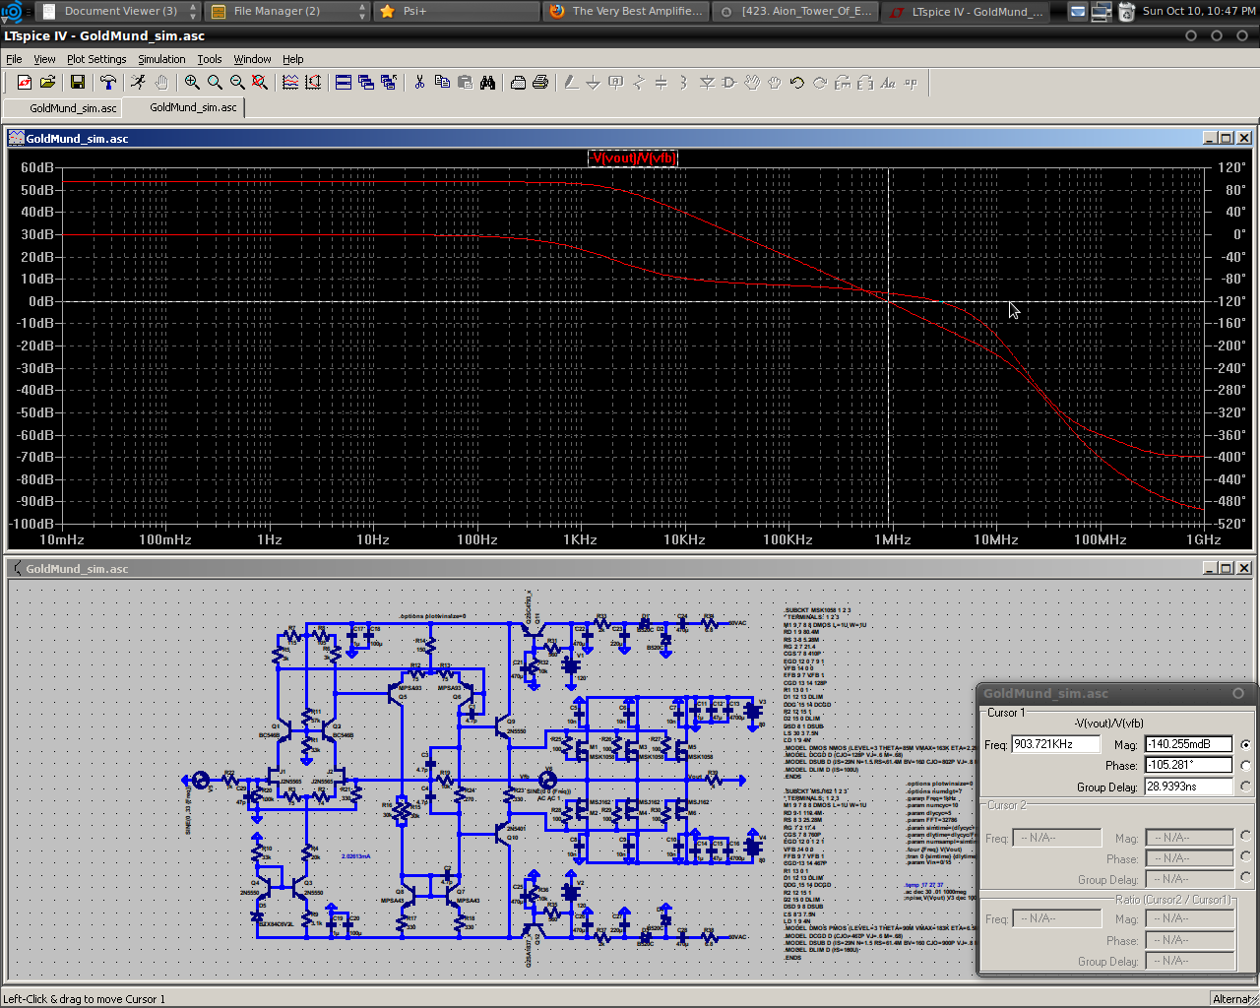Image resolution: width=1260 pixels, height=1008 pixels.
Task: Click the Cursor 2 Freq N/A field
Action: click(1056, 838)
